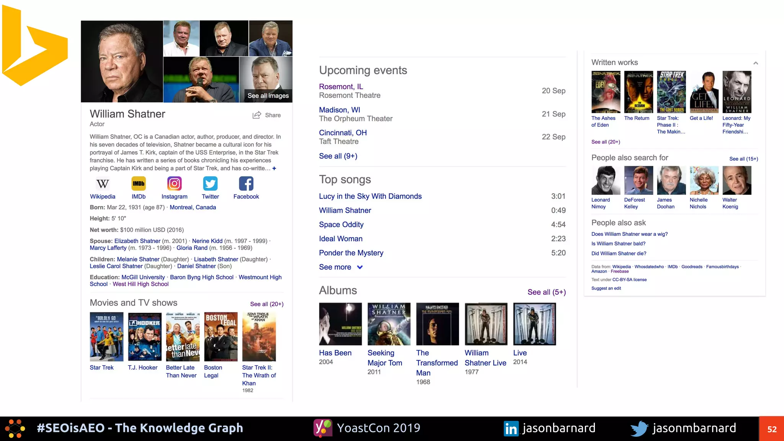784x441 pixels.
Task: Open the Star Trek poster thumbnail
Action: point(106,337)
